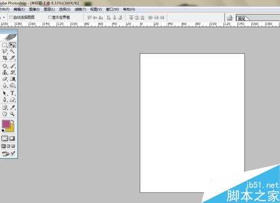Viewport: 280px width, 203px height.
Task: Select the Dodge tool
Action: point(12,86)
